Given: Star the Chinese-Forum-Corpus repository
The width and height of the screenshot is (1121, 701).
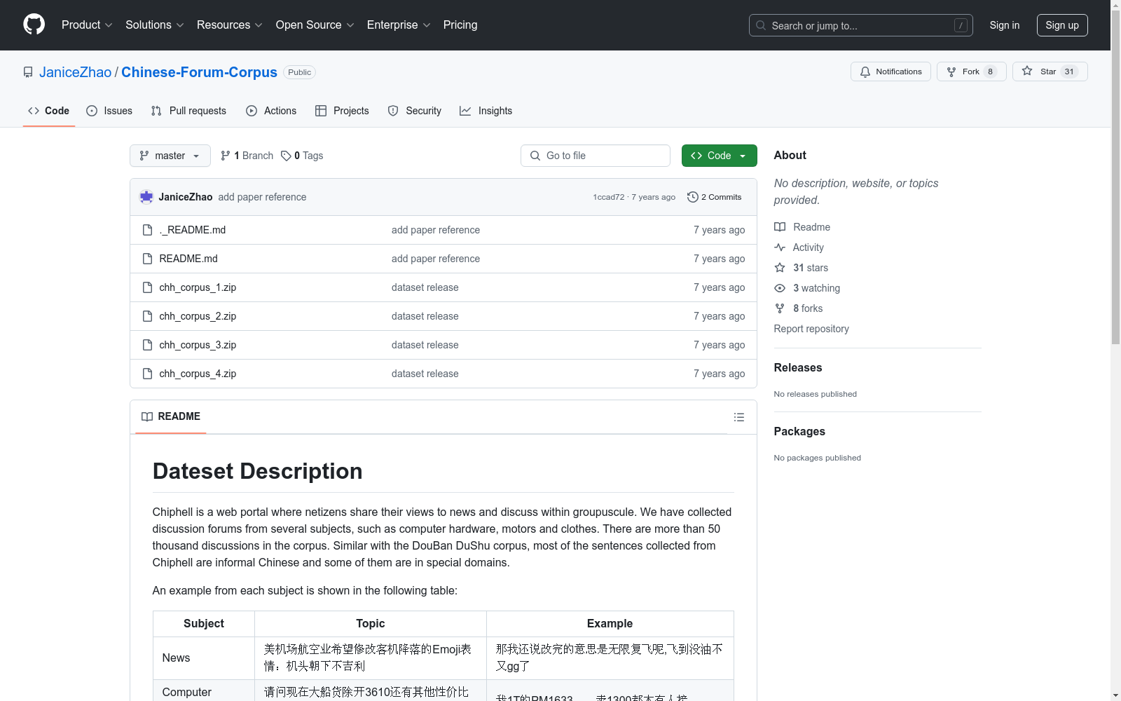Looking at the screenshot, I should tap(1050, 72).
